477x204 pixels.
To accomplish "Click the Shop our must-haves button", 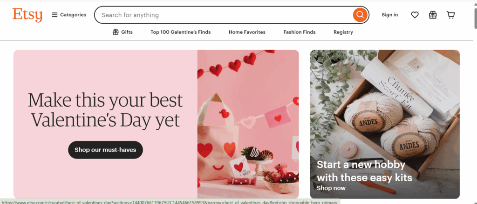I will coord(105,150).
